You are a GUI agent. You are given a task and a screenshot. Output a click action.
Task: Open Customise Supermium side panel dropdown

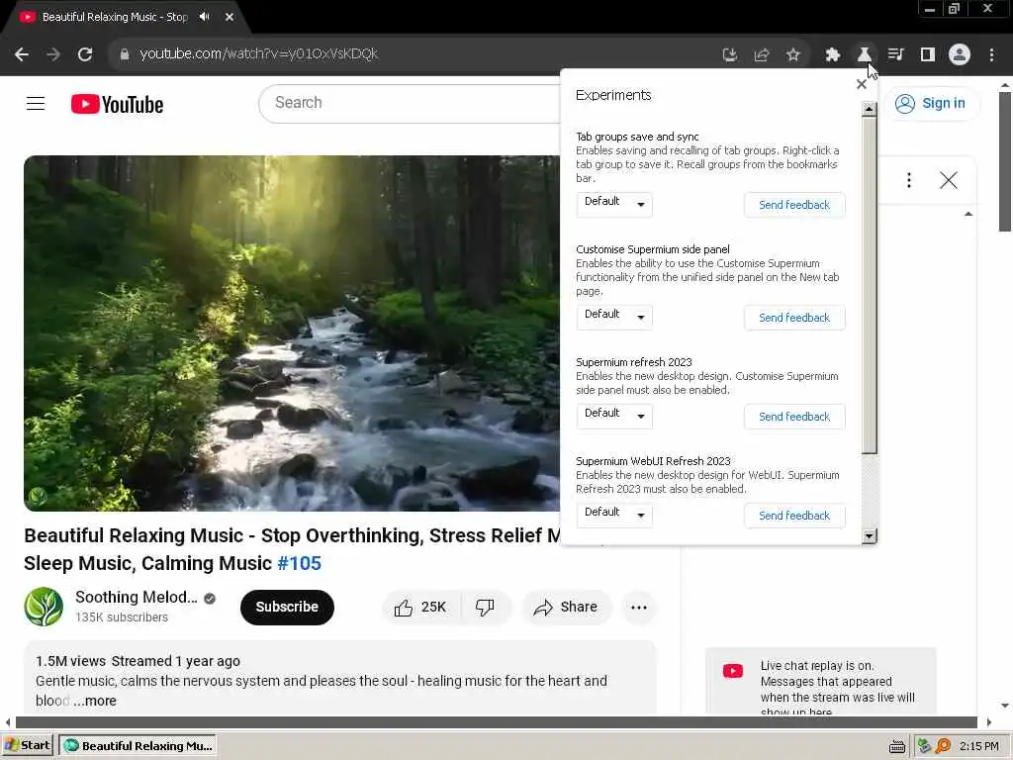[614, 317]
